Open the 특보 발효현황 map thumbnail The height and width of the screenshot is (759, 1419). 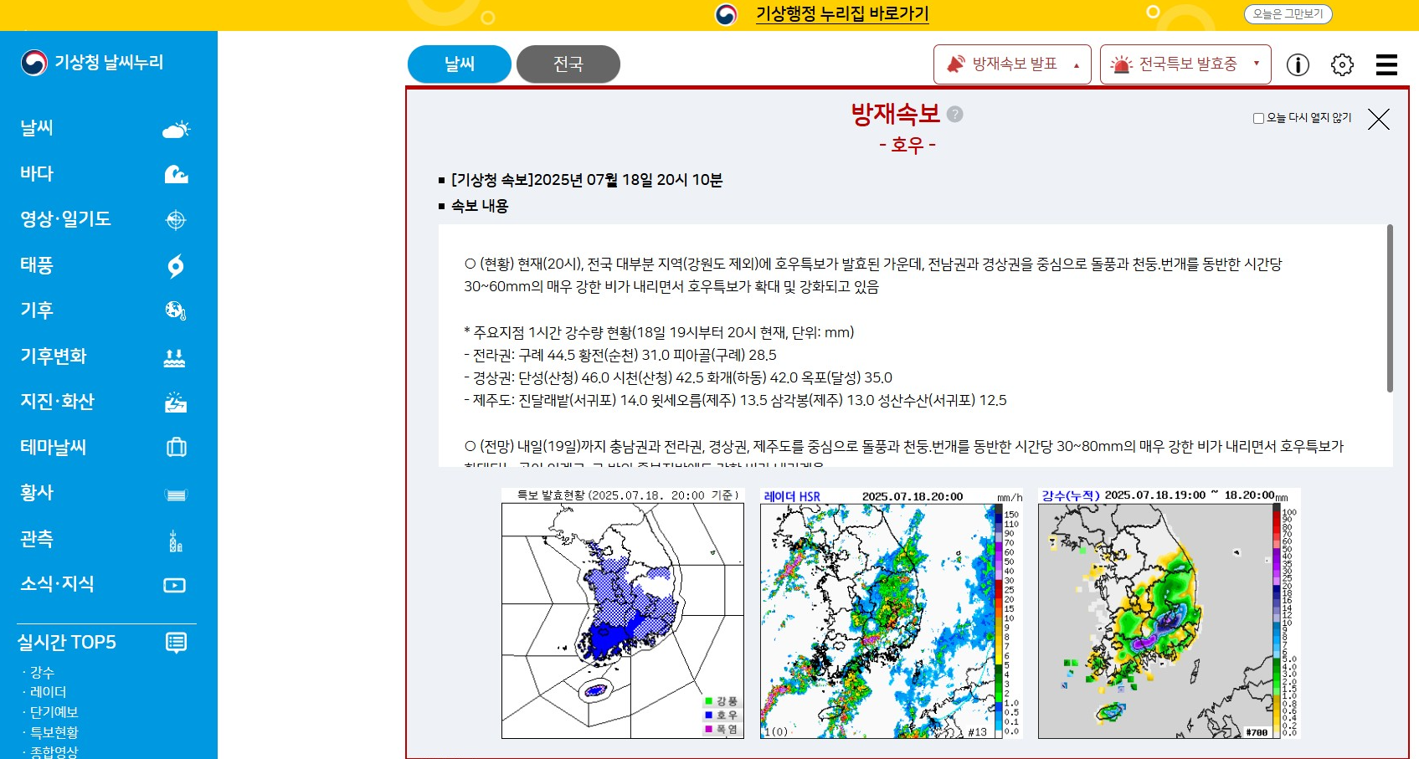click(623, 613)
